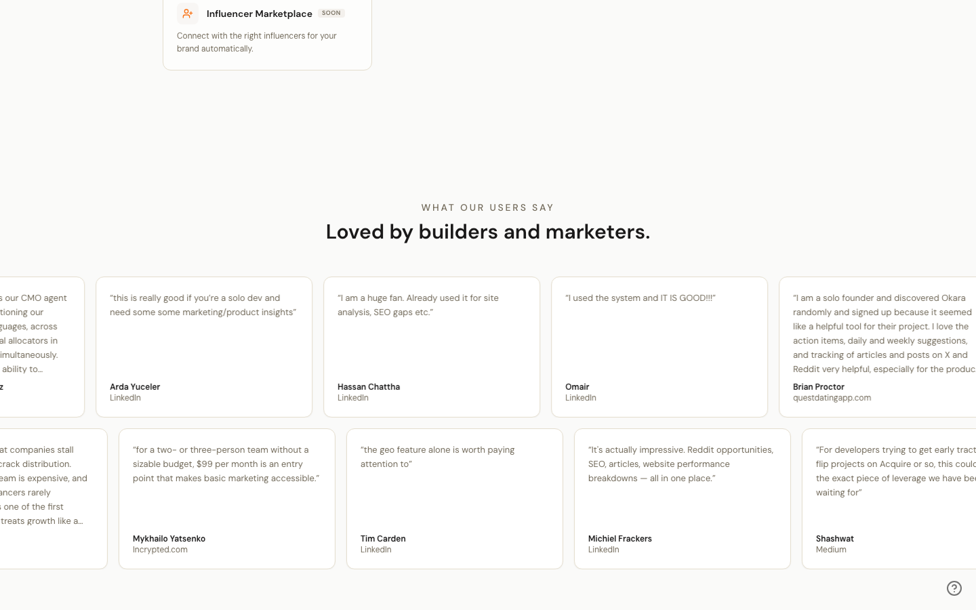This screenshot has width=976, height=610.
Task: Click Brian Proctor's testimonial quote
Action: point(884,333)
